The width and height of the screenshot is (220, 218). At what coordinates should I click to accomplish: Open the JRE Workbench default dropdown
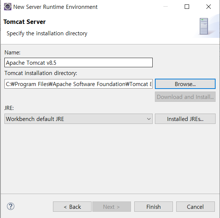[78, 119]
